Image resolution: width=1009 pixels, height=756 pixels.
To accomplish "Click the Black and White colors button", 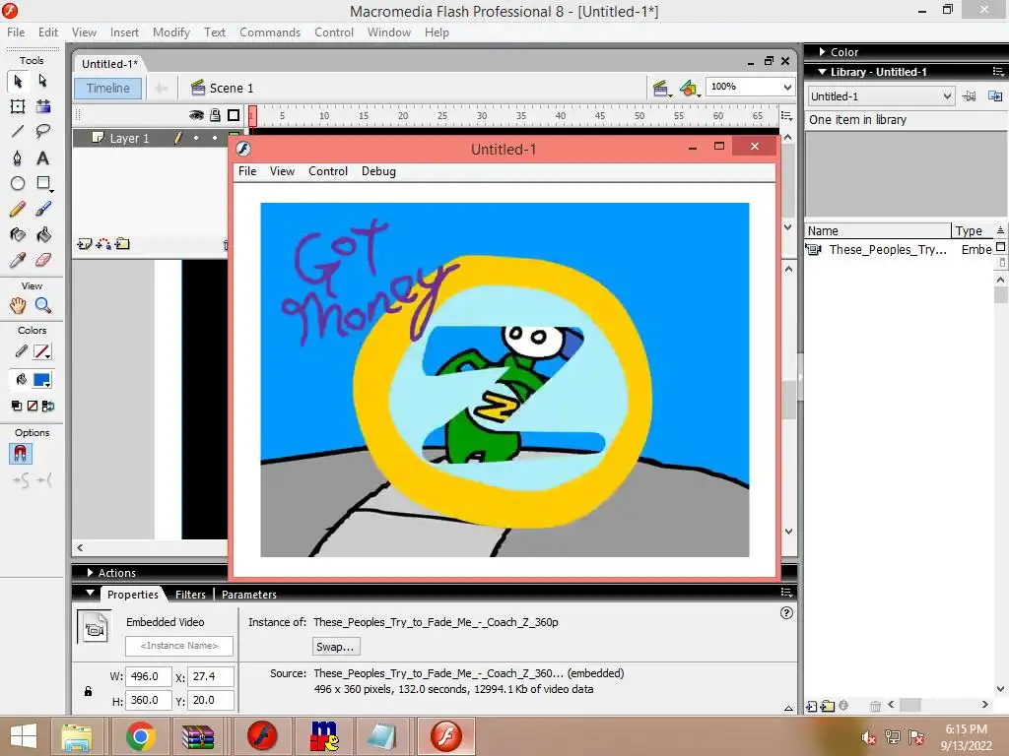I will click(x=17, y=406).
